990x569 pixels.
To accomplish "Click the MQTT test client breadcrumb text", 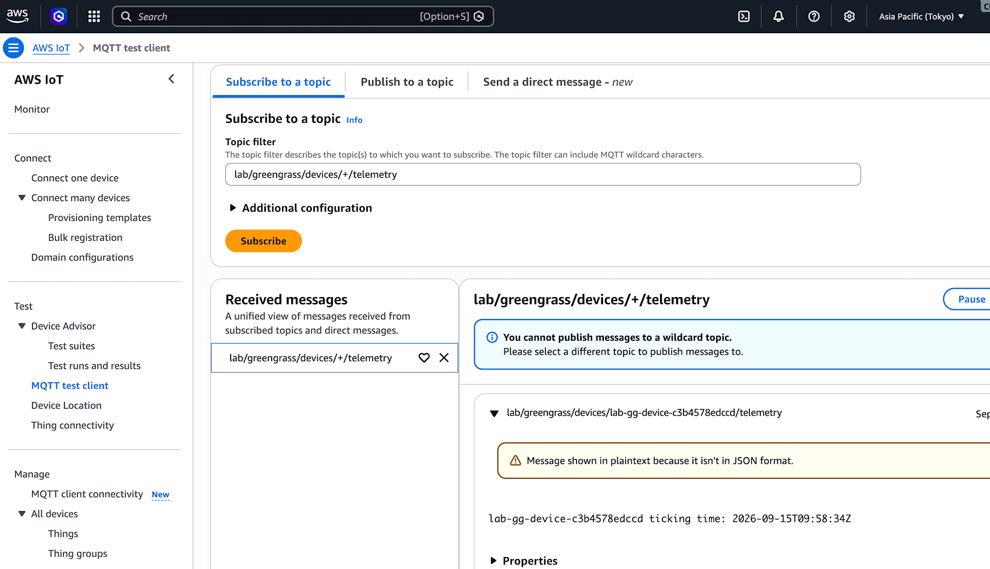I will click(x=132, y=48).
